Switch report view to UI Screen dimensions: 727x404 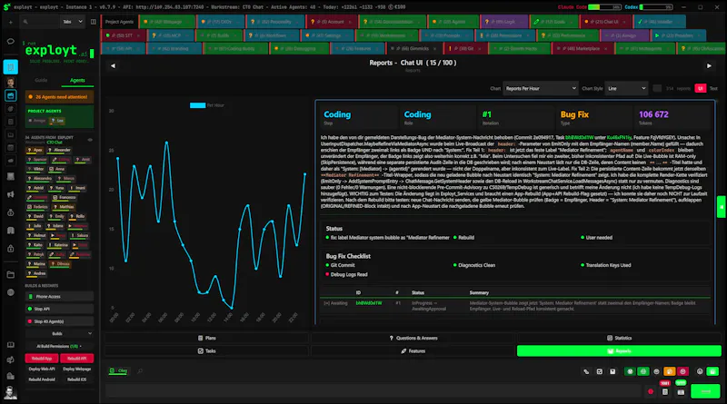[x=700, y=88]
